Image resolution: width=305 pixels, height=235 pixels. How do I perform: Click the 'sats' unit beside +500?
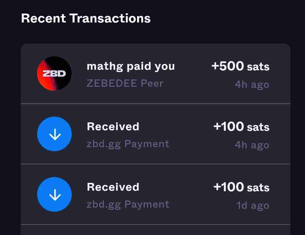pos(258,67)
